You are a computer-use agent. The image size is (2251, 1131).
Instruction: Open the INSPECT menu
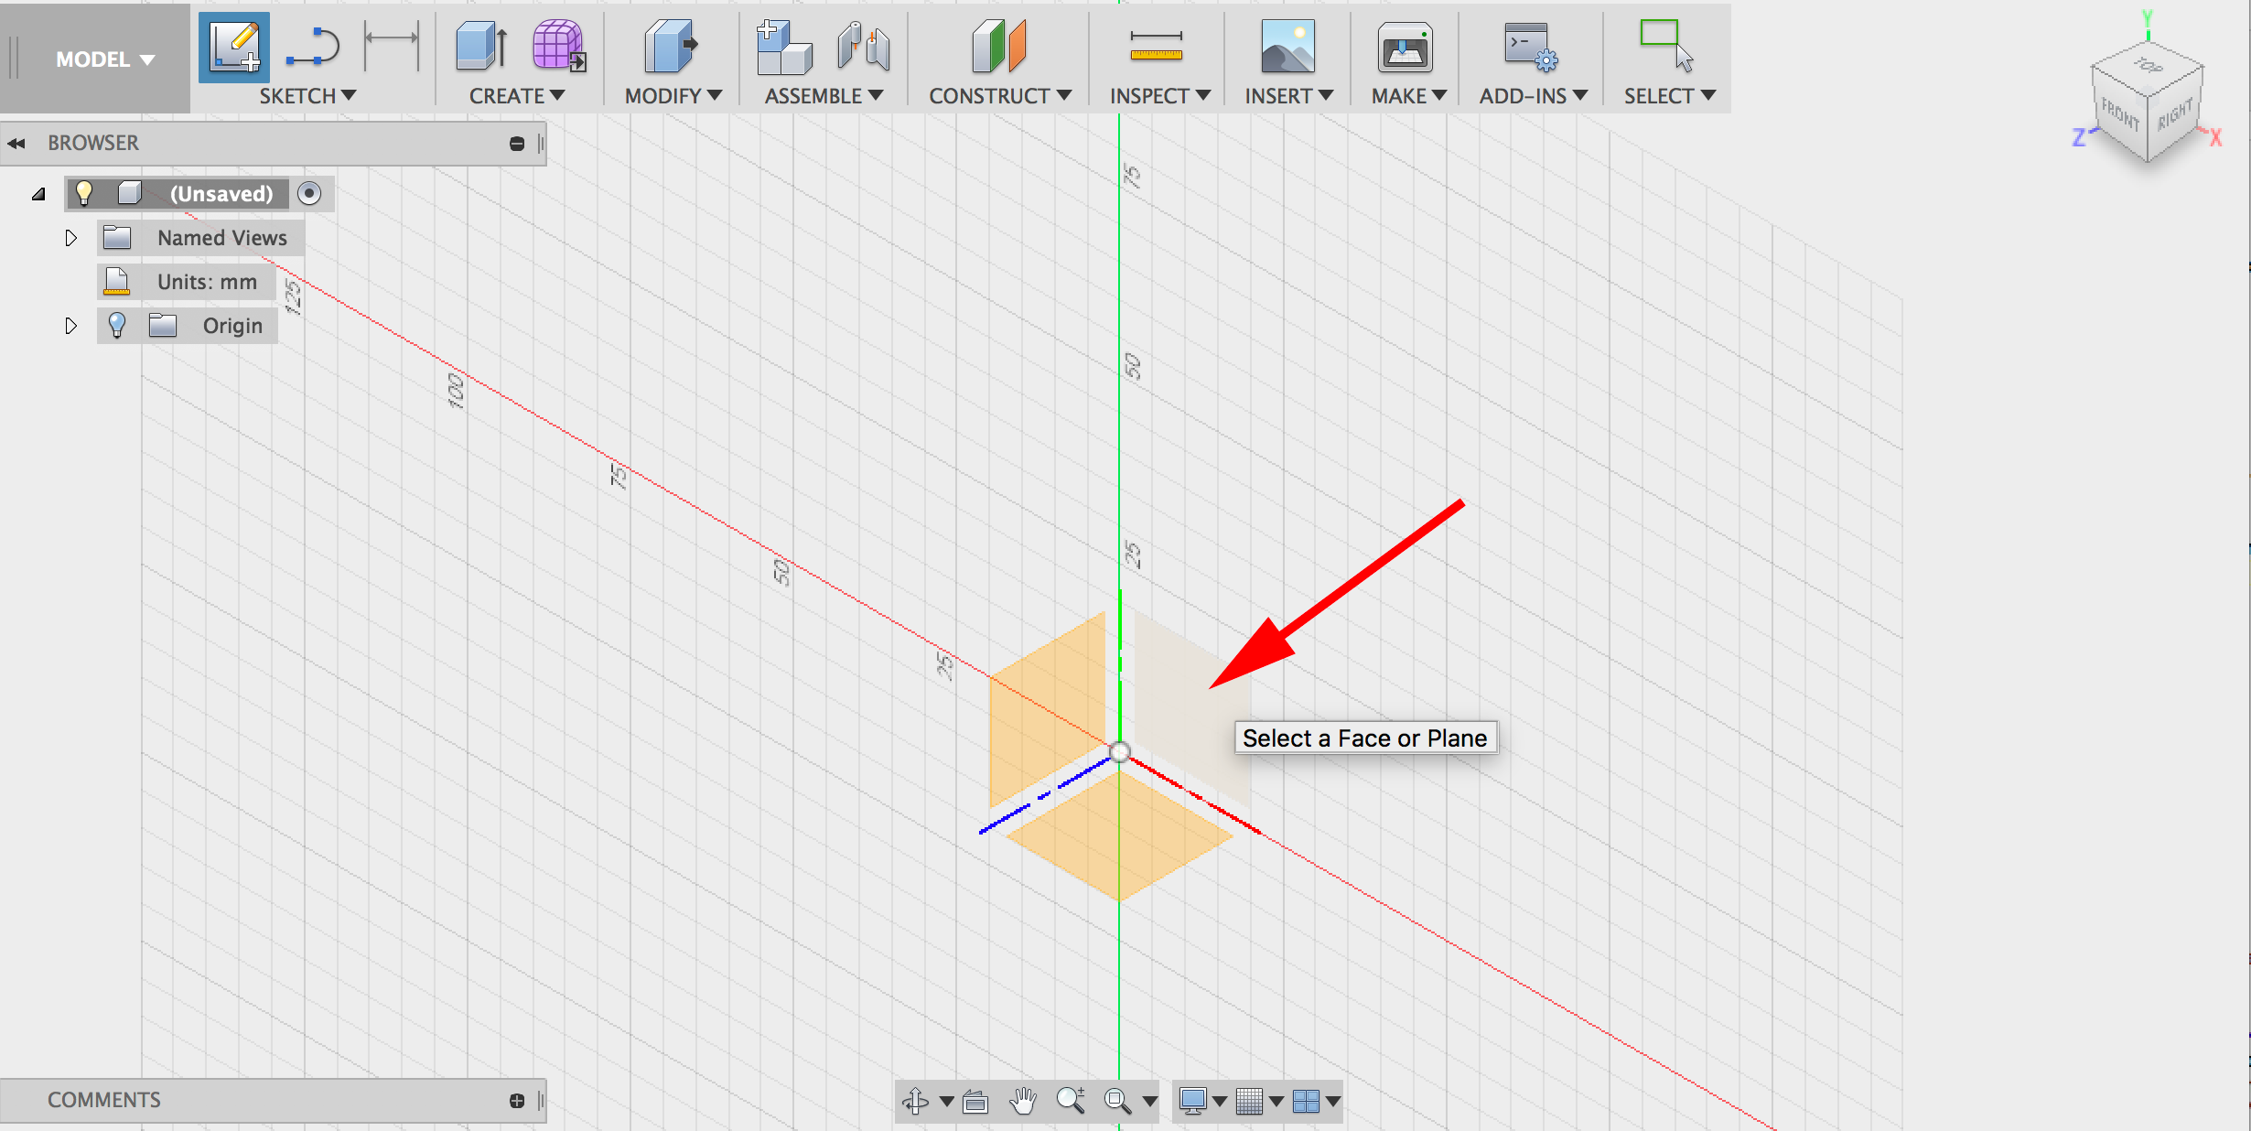point(1160,96)
